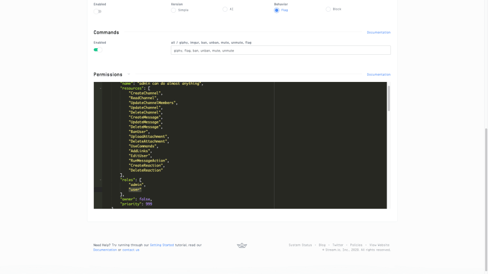
Task: Click the View Website footer link
Action: (x=379, y=245)
